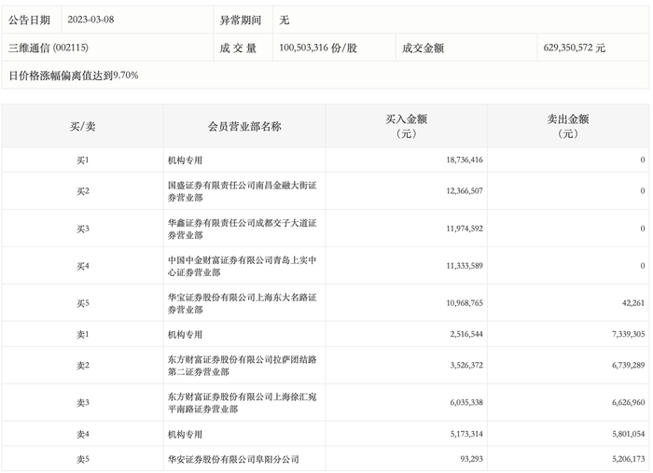This screenshot has width=653, height=473.
Task: Select buy amount 5,173,314
Action: tap(466, 434)
